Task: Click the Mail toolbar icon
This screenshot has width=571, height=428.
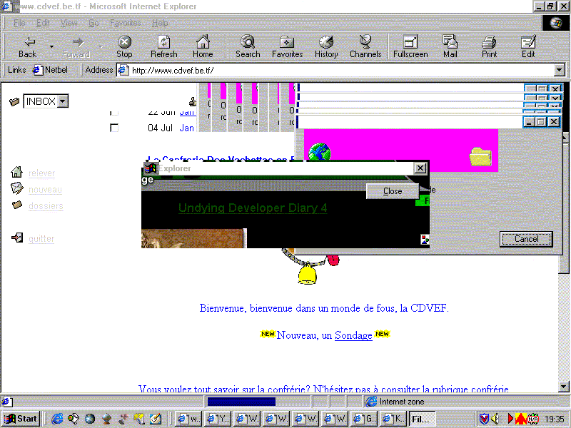Action: pyautogui.click(x=450, y=47)
